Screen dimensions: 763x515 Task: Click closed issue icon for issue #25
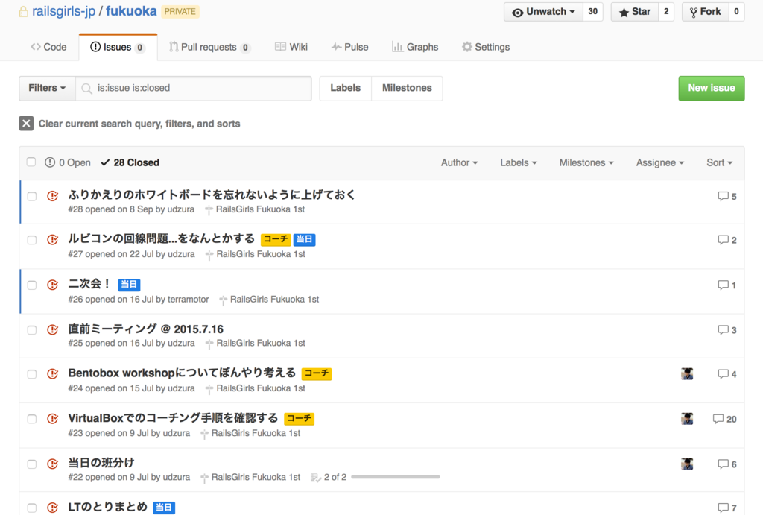[53, 330]
